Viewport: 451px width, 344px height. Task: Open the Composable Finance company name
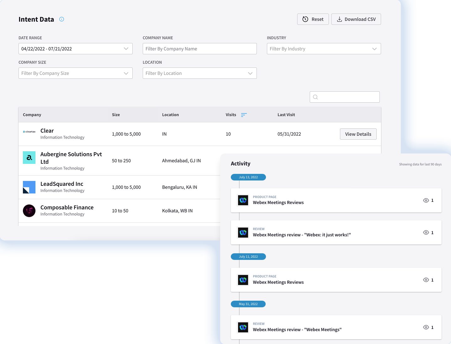pos(67,207)
